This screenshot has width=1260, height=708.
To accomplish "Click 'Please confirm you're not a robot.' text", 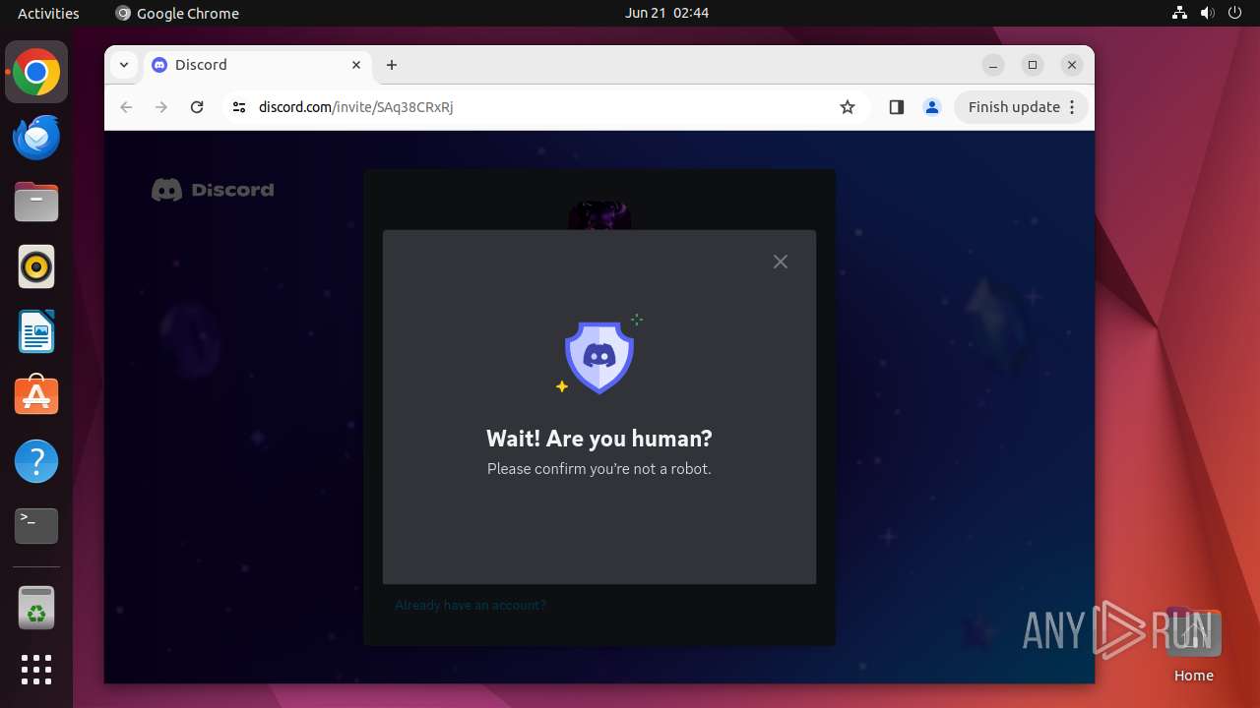I will [598, 469].
